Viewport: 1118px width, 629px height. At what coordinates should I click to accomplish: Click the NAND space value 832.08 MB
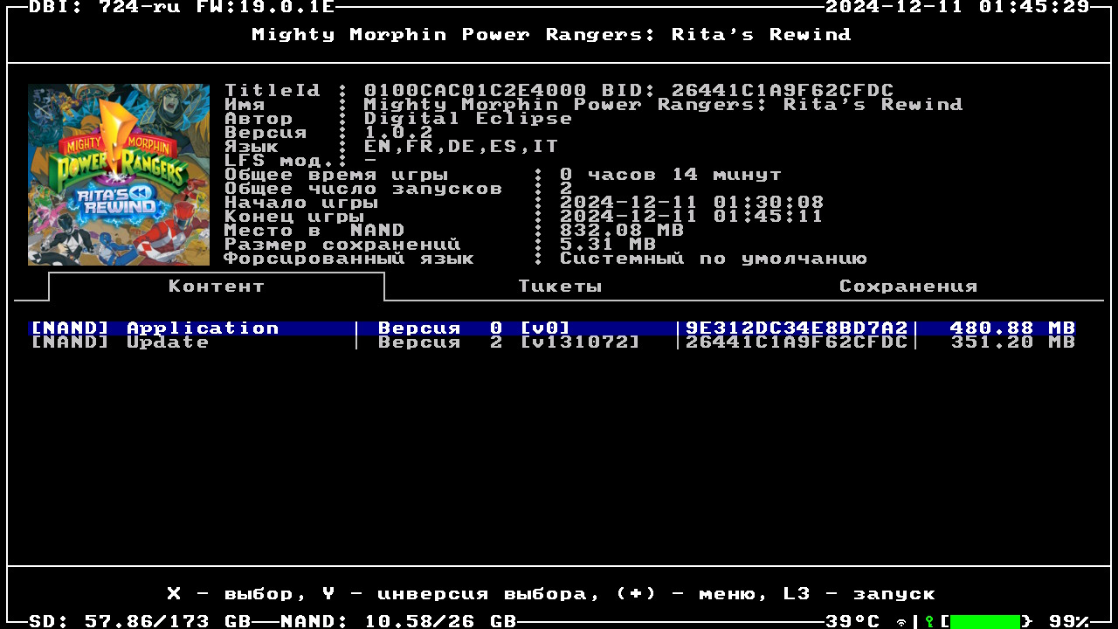[x=622, y=231]
